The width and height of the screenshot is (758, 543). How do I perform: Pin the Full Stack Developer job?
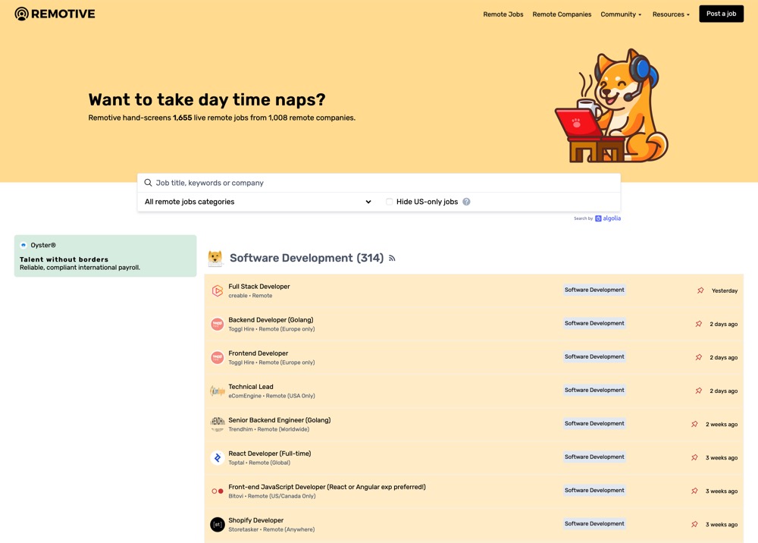click(700, 290)
